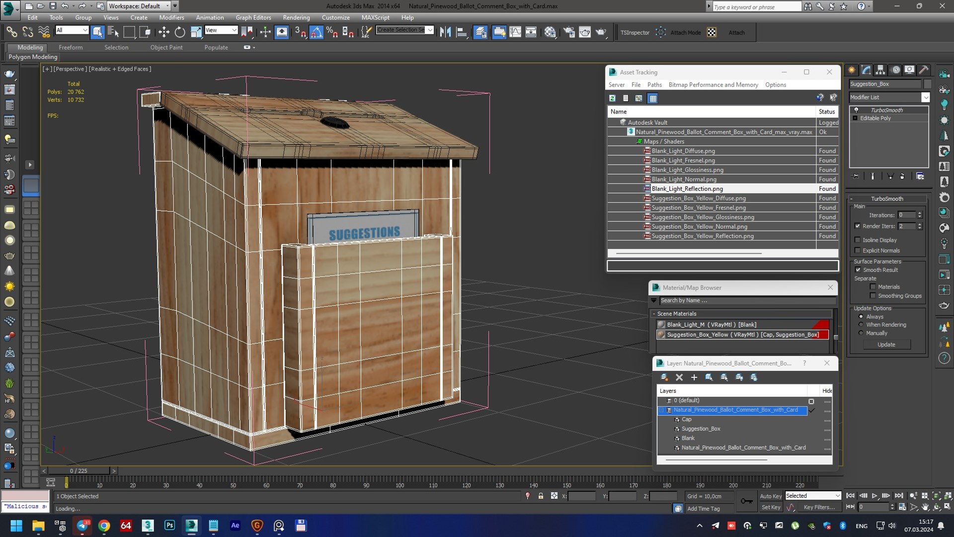This screenshot has height=537, width=954.
Task: Switch to the Freeform ribbon tab
Action: [x=71, y=47]
